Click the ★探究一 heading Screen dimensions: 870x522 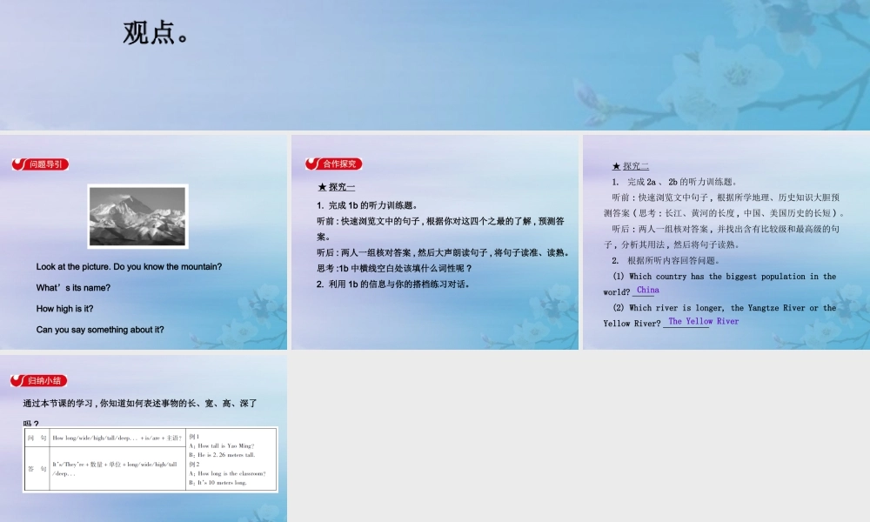click(336, 187)
